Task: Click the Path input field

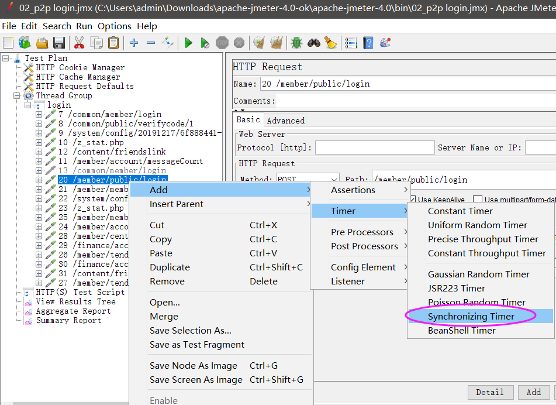Action: (464, 180)
